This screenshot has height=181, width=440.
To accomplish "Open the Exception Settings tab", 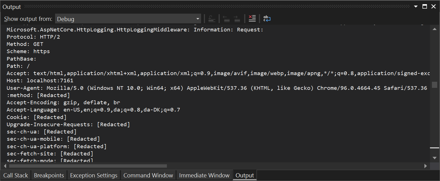I will (94, 175).
